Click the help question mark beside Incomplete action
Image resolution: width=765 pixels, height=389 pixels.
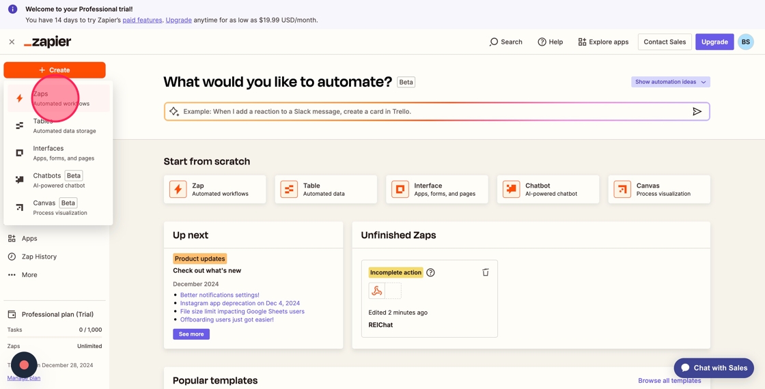click(430, 272)
